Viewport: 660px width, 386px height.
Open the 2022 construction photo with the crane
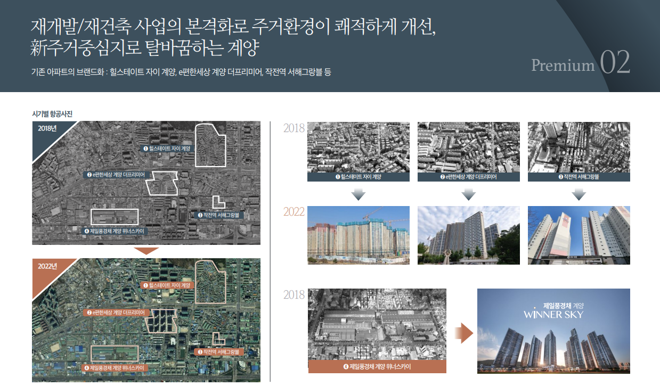[x=358, y=235]
